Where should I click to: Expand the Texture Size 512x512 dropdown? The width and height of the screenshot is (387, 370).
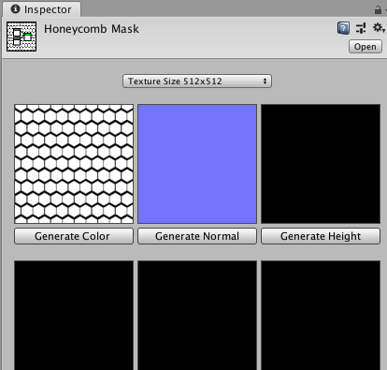click(197, 81)
